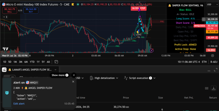Select the 1Y time range
The width and height of the screenshot is (219, 111).
[38, 62]
